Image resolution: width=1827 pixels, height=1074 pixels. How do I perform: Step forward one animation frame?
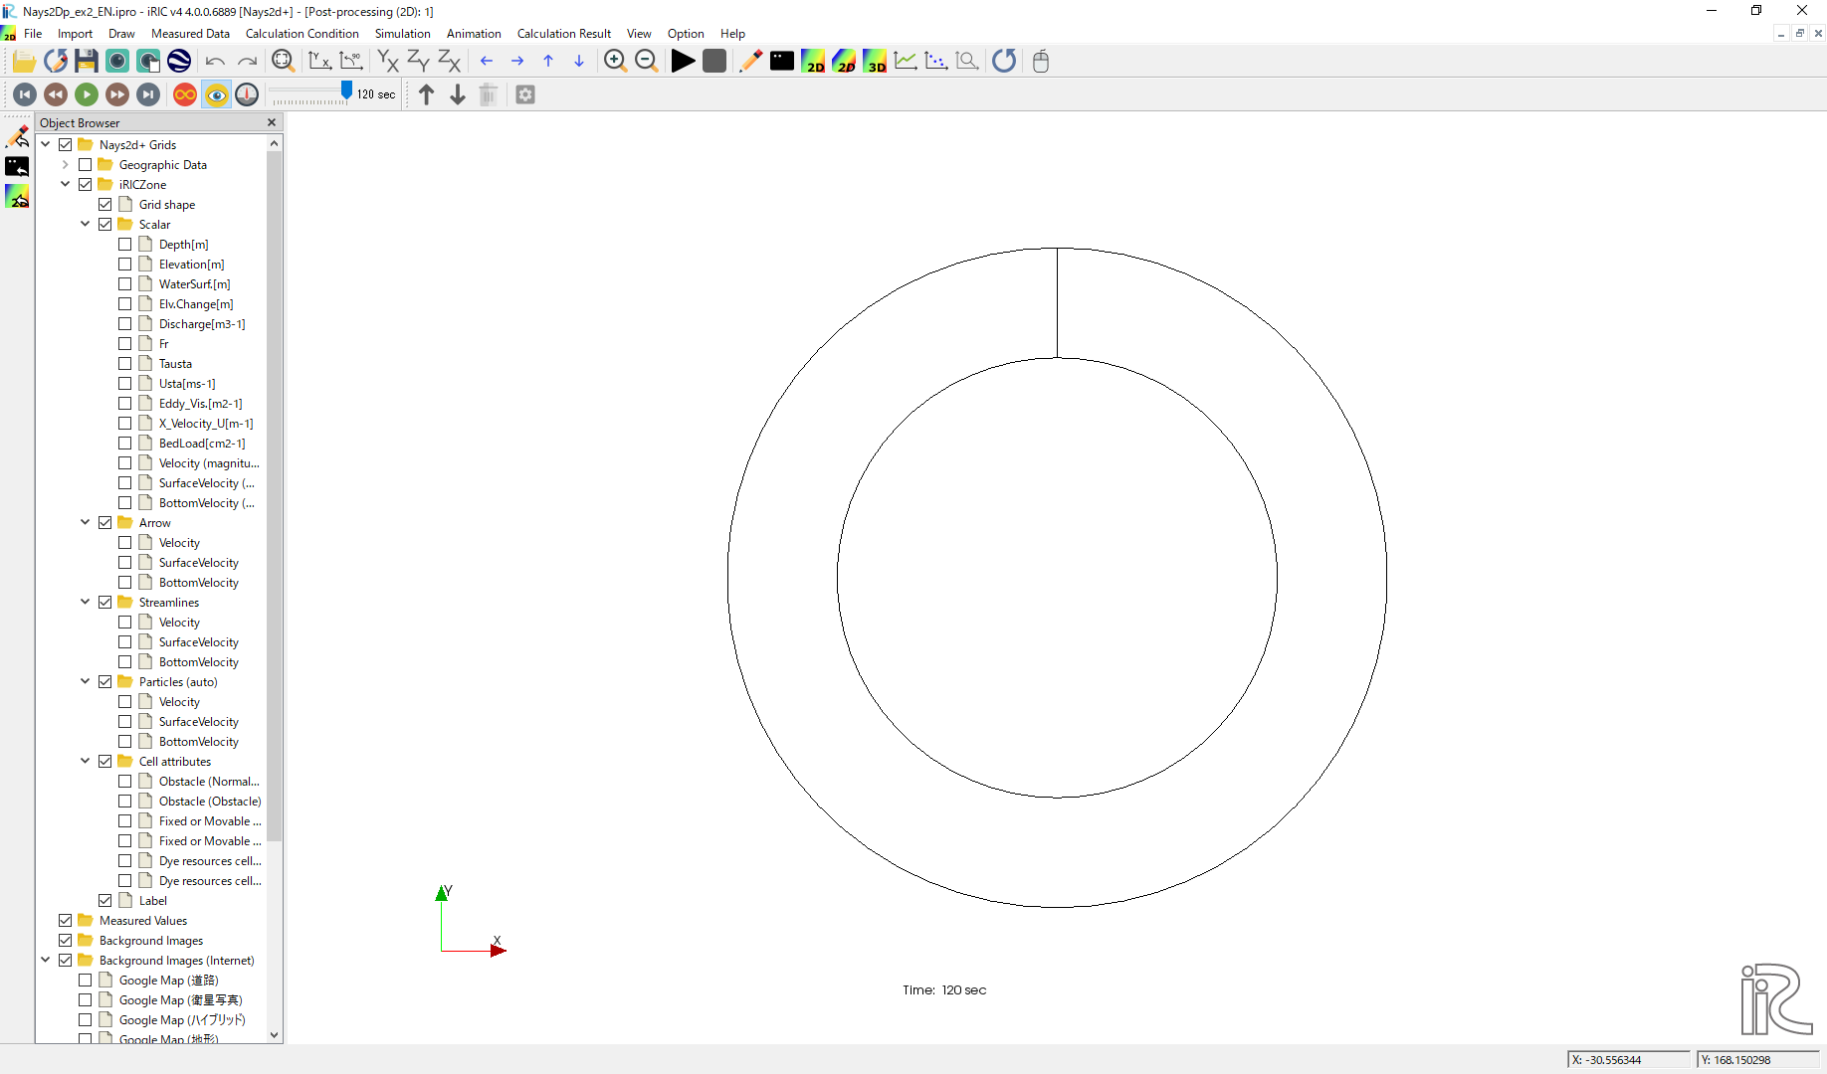117,94
